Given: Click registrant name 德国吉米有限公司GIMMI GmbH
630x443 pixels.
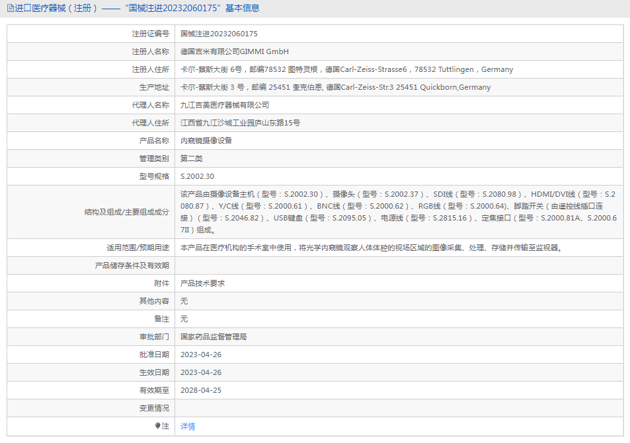Looking at the screenshot, I should (235, 51).
